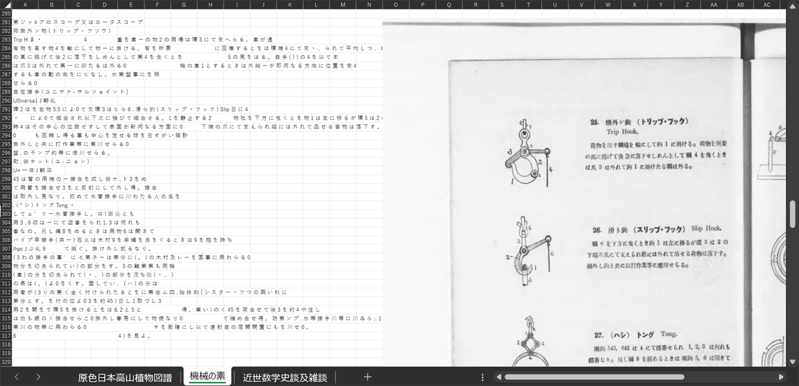This screenshot has width=799, height=386.
Task: Click the horizontal scrollbar right arrow
Action: [x=781, y=377]
